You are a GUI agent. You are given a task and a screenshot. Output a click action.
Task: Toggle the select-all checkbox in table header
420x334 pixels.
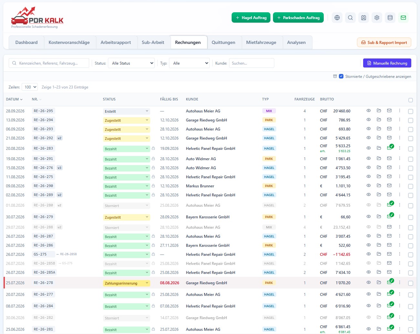point(411,100)
